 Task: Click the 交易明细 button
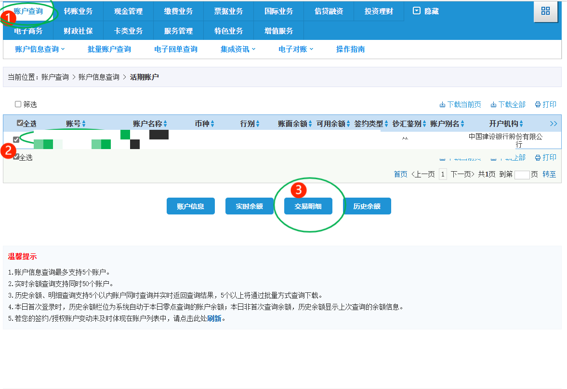tap(308, 206)
